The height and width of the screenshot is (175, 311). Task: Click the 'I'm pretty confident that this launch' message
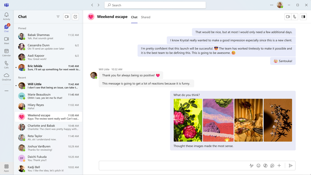[216, 51]
